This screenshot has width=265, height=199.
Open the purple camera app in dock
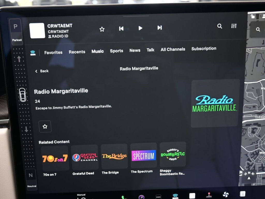tap(141, 197)
